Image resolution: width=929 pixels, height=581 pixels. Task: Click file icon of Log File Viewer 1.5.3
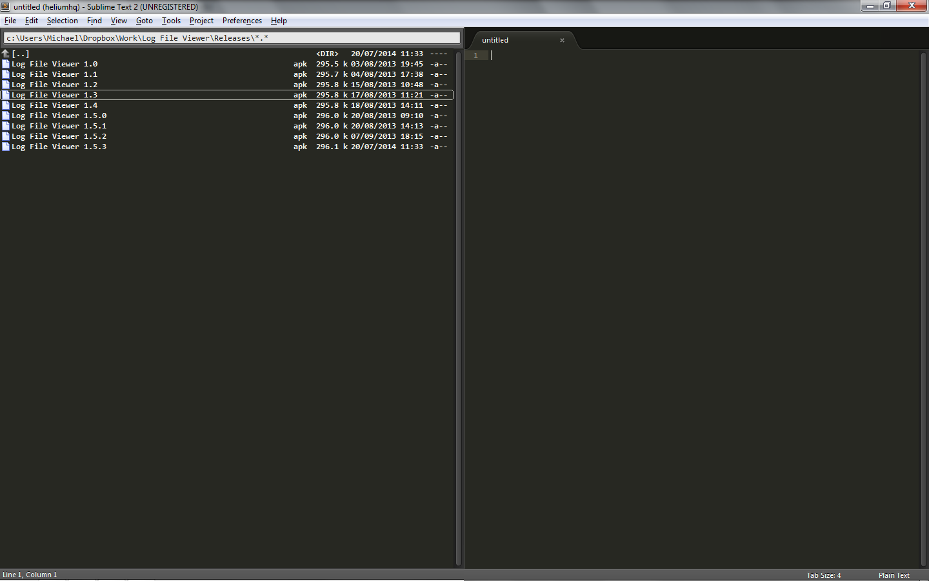pyautogui.click(x=6, y=147)
